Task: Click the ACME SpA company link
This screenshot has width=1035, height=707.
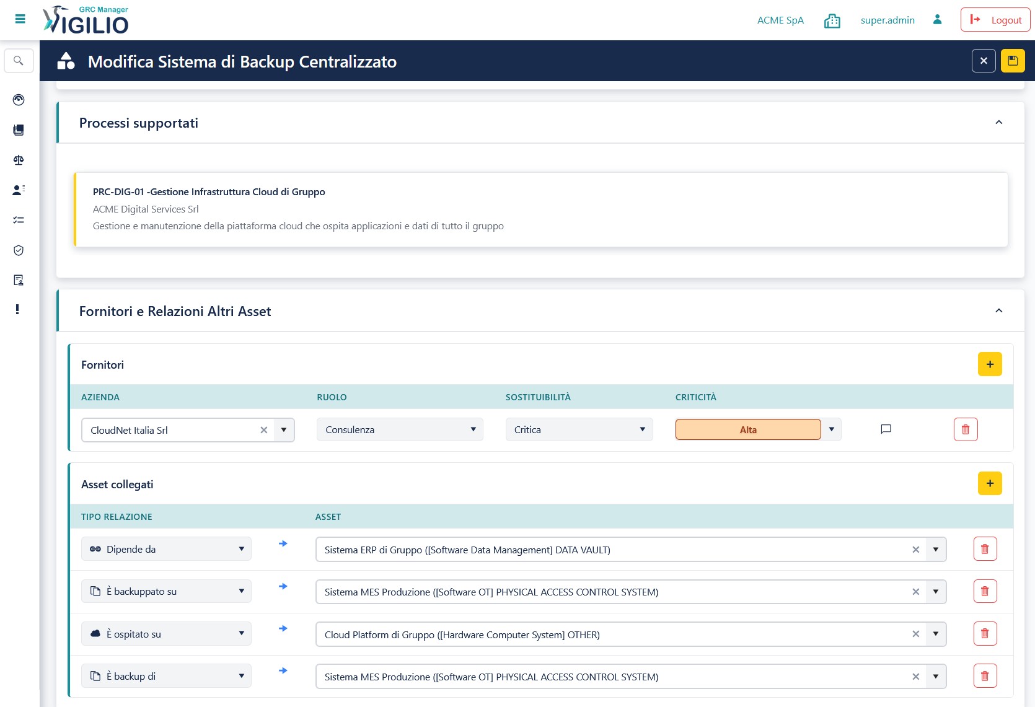Action: click(x=780, y=20)
